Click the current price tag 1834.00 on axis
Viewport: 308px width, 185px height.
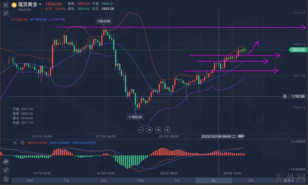(x=298, y=50)
